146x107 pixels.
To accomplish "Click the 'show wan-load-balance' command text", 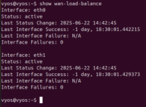I will click(71, 4).
